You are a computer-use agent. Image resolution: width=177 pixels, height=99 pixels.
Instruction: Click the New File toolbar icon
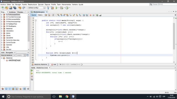click(3, 8)
